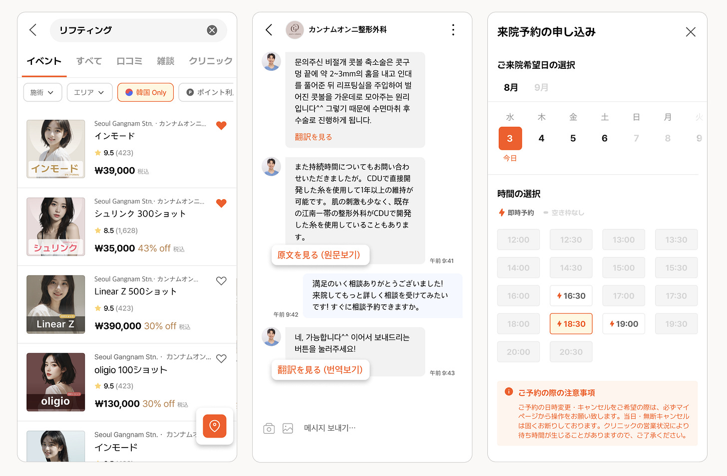This screenshot has height=476, width=727.
Task: Open the Linear Z listing thumbnail
Action: coord(55,304)
